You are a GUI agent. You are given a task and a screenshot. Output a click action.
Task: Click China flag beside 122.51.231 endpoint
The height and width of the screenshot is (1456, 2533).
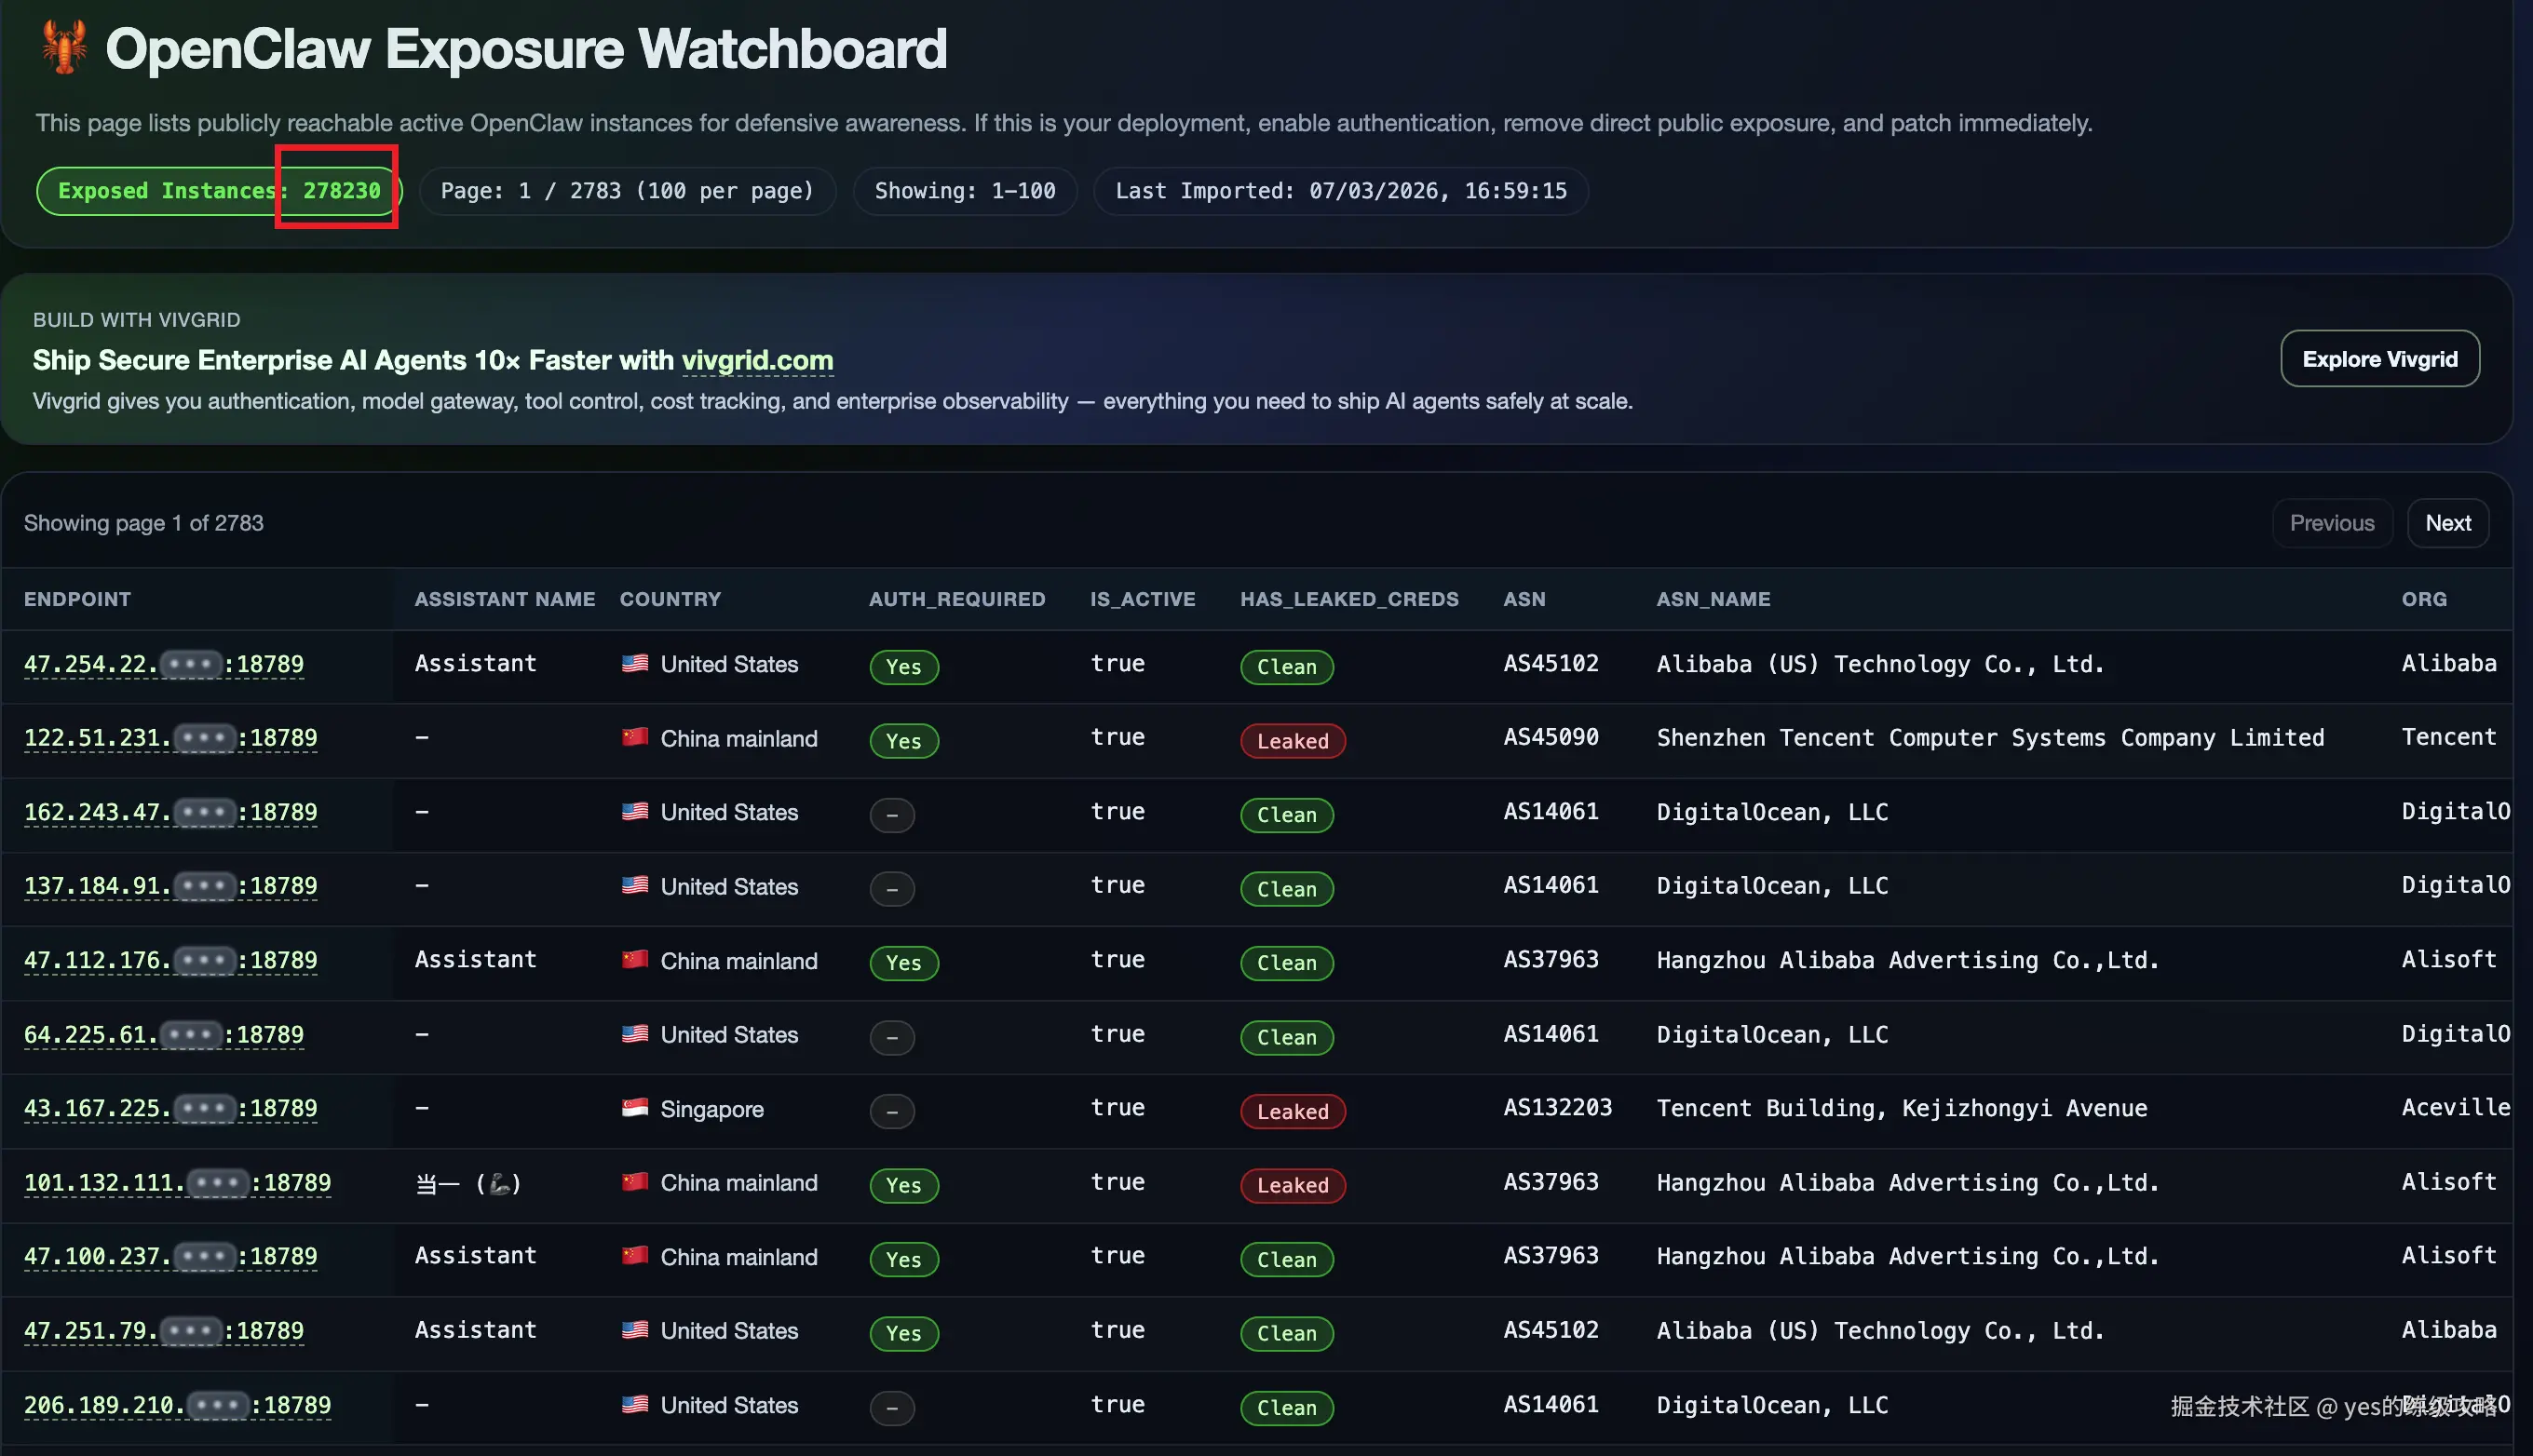[x=634, y=737]
